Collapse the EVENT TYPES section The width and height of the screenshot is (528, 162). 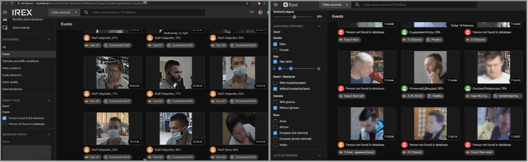pos(49,101)
